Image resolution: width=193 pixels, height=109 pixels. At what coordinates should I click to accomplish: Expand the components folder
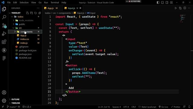pos(15,31)
